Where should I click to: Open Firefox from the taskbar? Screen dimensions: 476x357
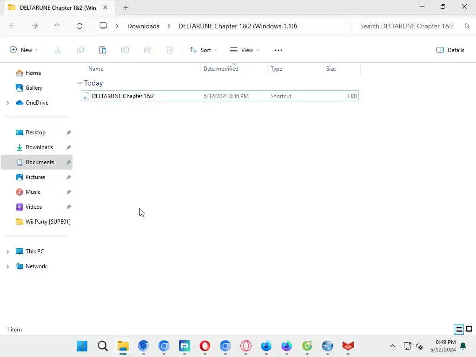pos(266,346)
